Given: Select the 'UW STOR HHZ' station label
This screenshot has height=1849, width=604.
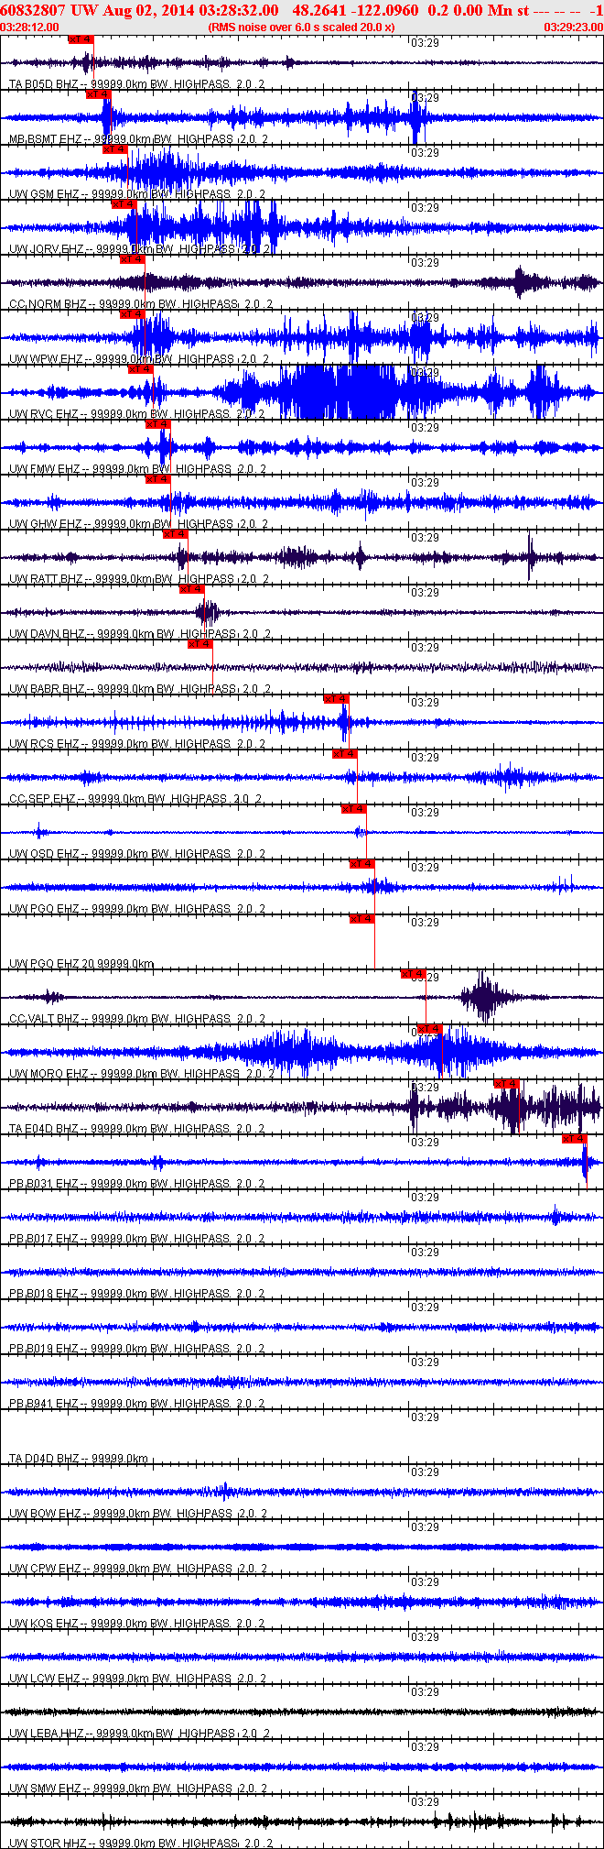Looking at the screenshot, I should pyautogui.click(x=48, y=1844).
